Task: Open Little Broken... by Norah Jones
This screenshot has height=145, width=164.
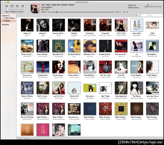Action: (x=90, y=67)
